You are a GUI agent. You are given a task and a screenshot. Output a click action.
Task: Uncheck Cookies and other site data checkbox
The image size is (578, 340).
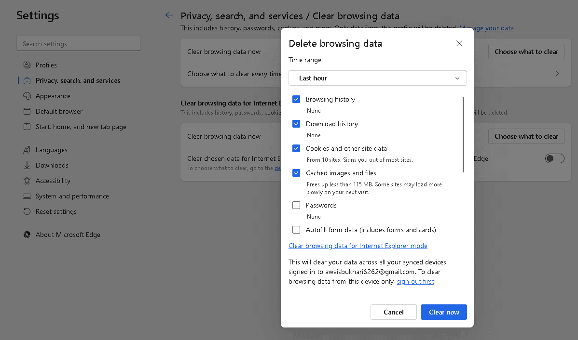[296, 148]
